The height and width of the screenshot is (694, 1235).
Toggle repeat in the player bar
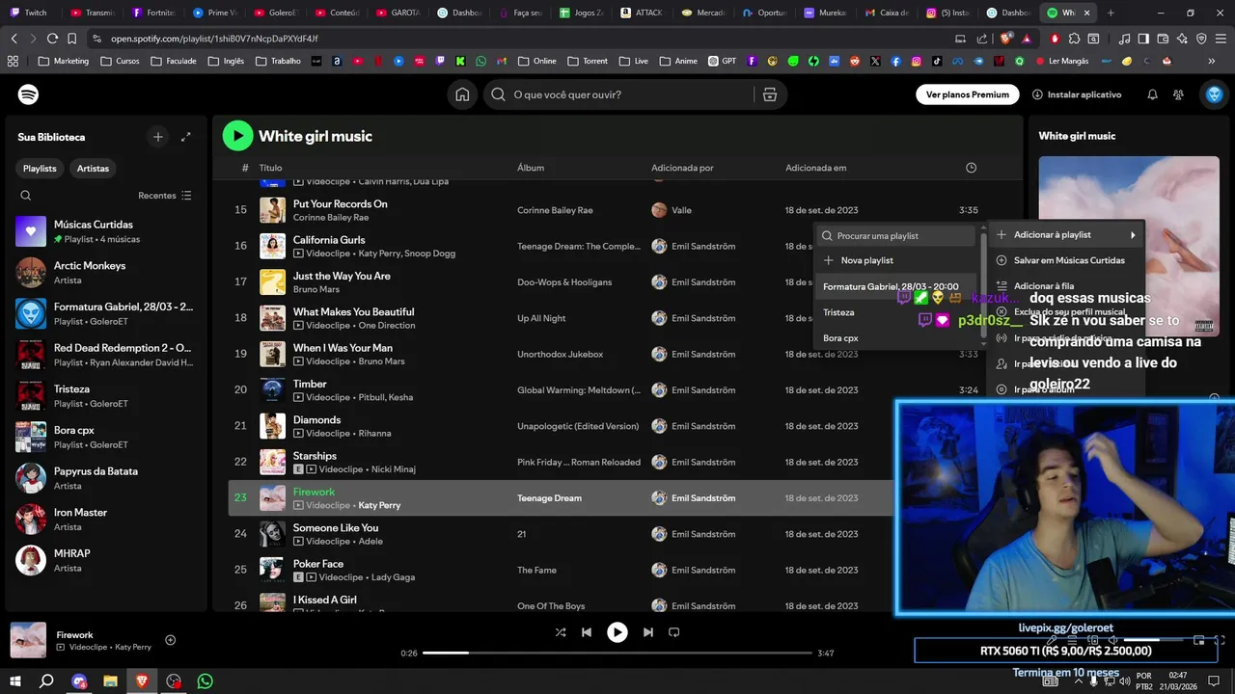coord(674,632)
